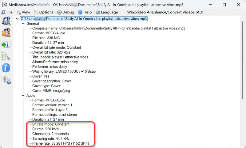Open folder icon in left sidebar
Viewport: 246px width, 148px height.
coord(6,33)
